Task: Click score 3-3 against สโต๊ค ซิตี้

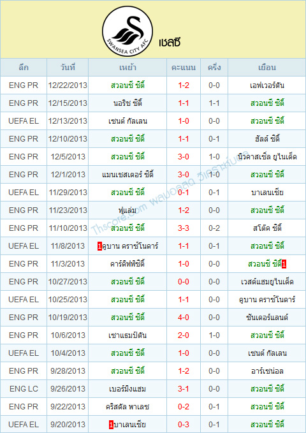Action: [x=184, y=228]
